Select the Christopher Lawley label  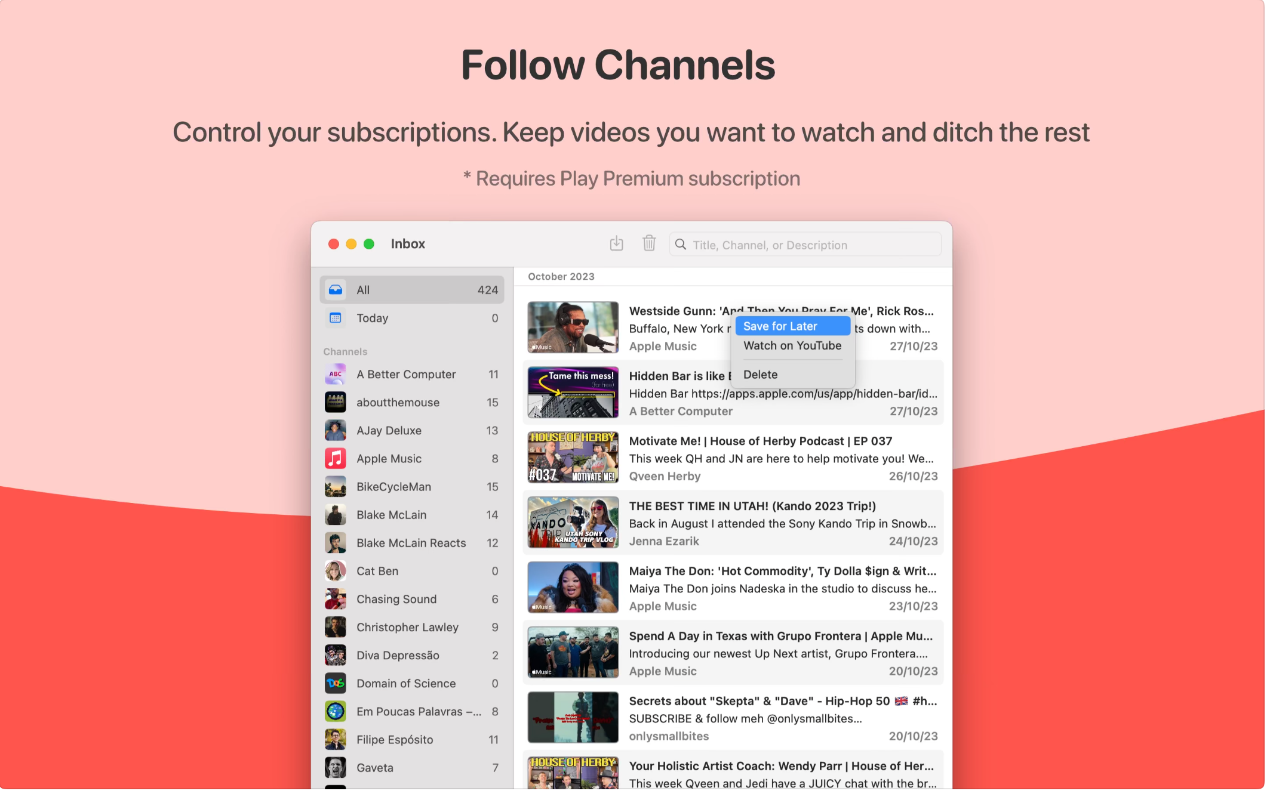tap(407, 627)
